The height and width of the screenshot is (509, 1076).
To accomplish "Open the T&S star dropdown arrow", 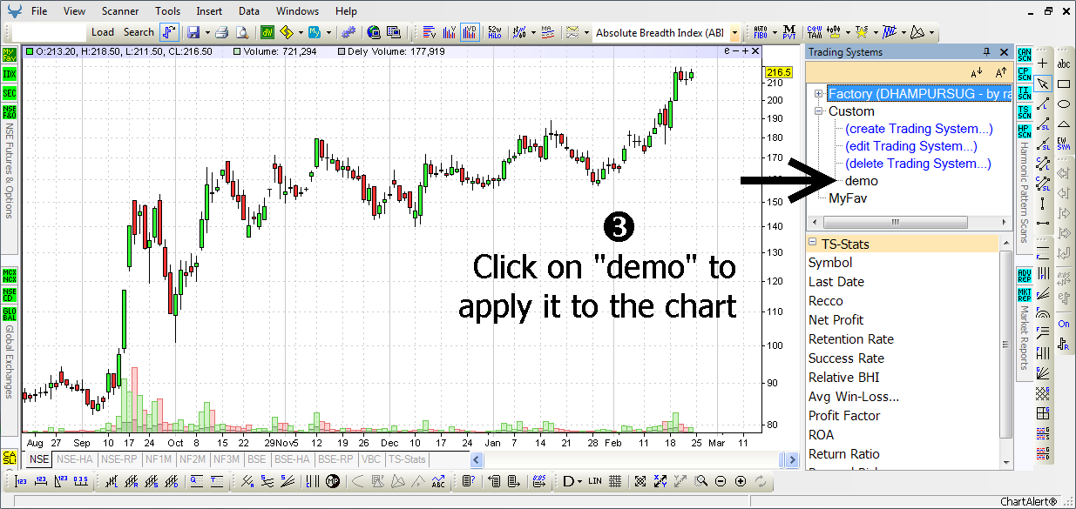I will coord(874,33).
